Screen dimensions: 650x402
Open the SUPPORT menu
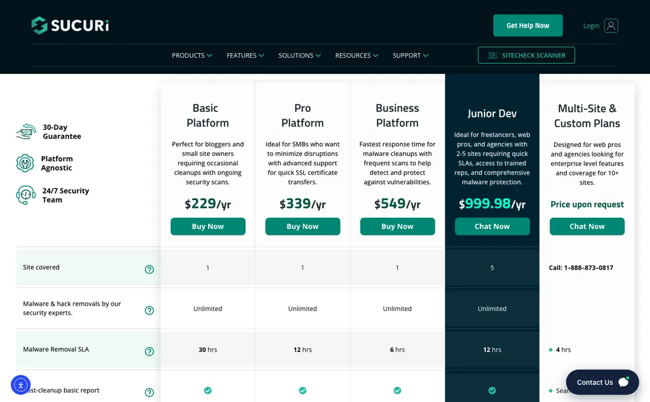411,55
